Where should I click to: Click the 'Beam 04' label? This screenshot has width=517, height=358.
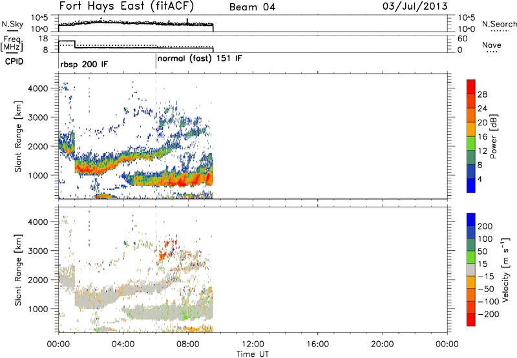click(x=252, y=7)
